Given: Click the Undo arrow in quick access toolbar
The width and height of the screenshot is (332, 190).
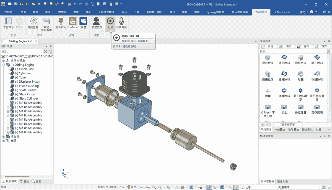Looking at the screenshot, I should 75,4.
